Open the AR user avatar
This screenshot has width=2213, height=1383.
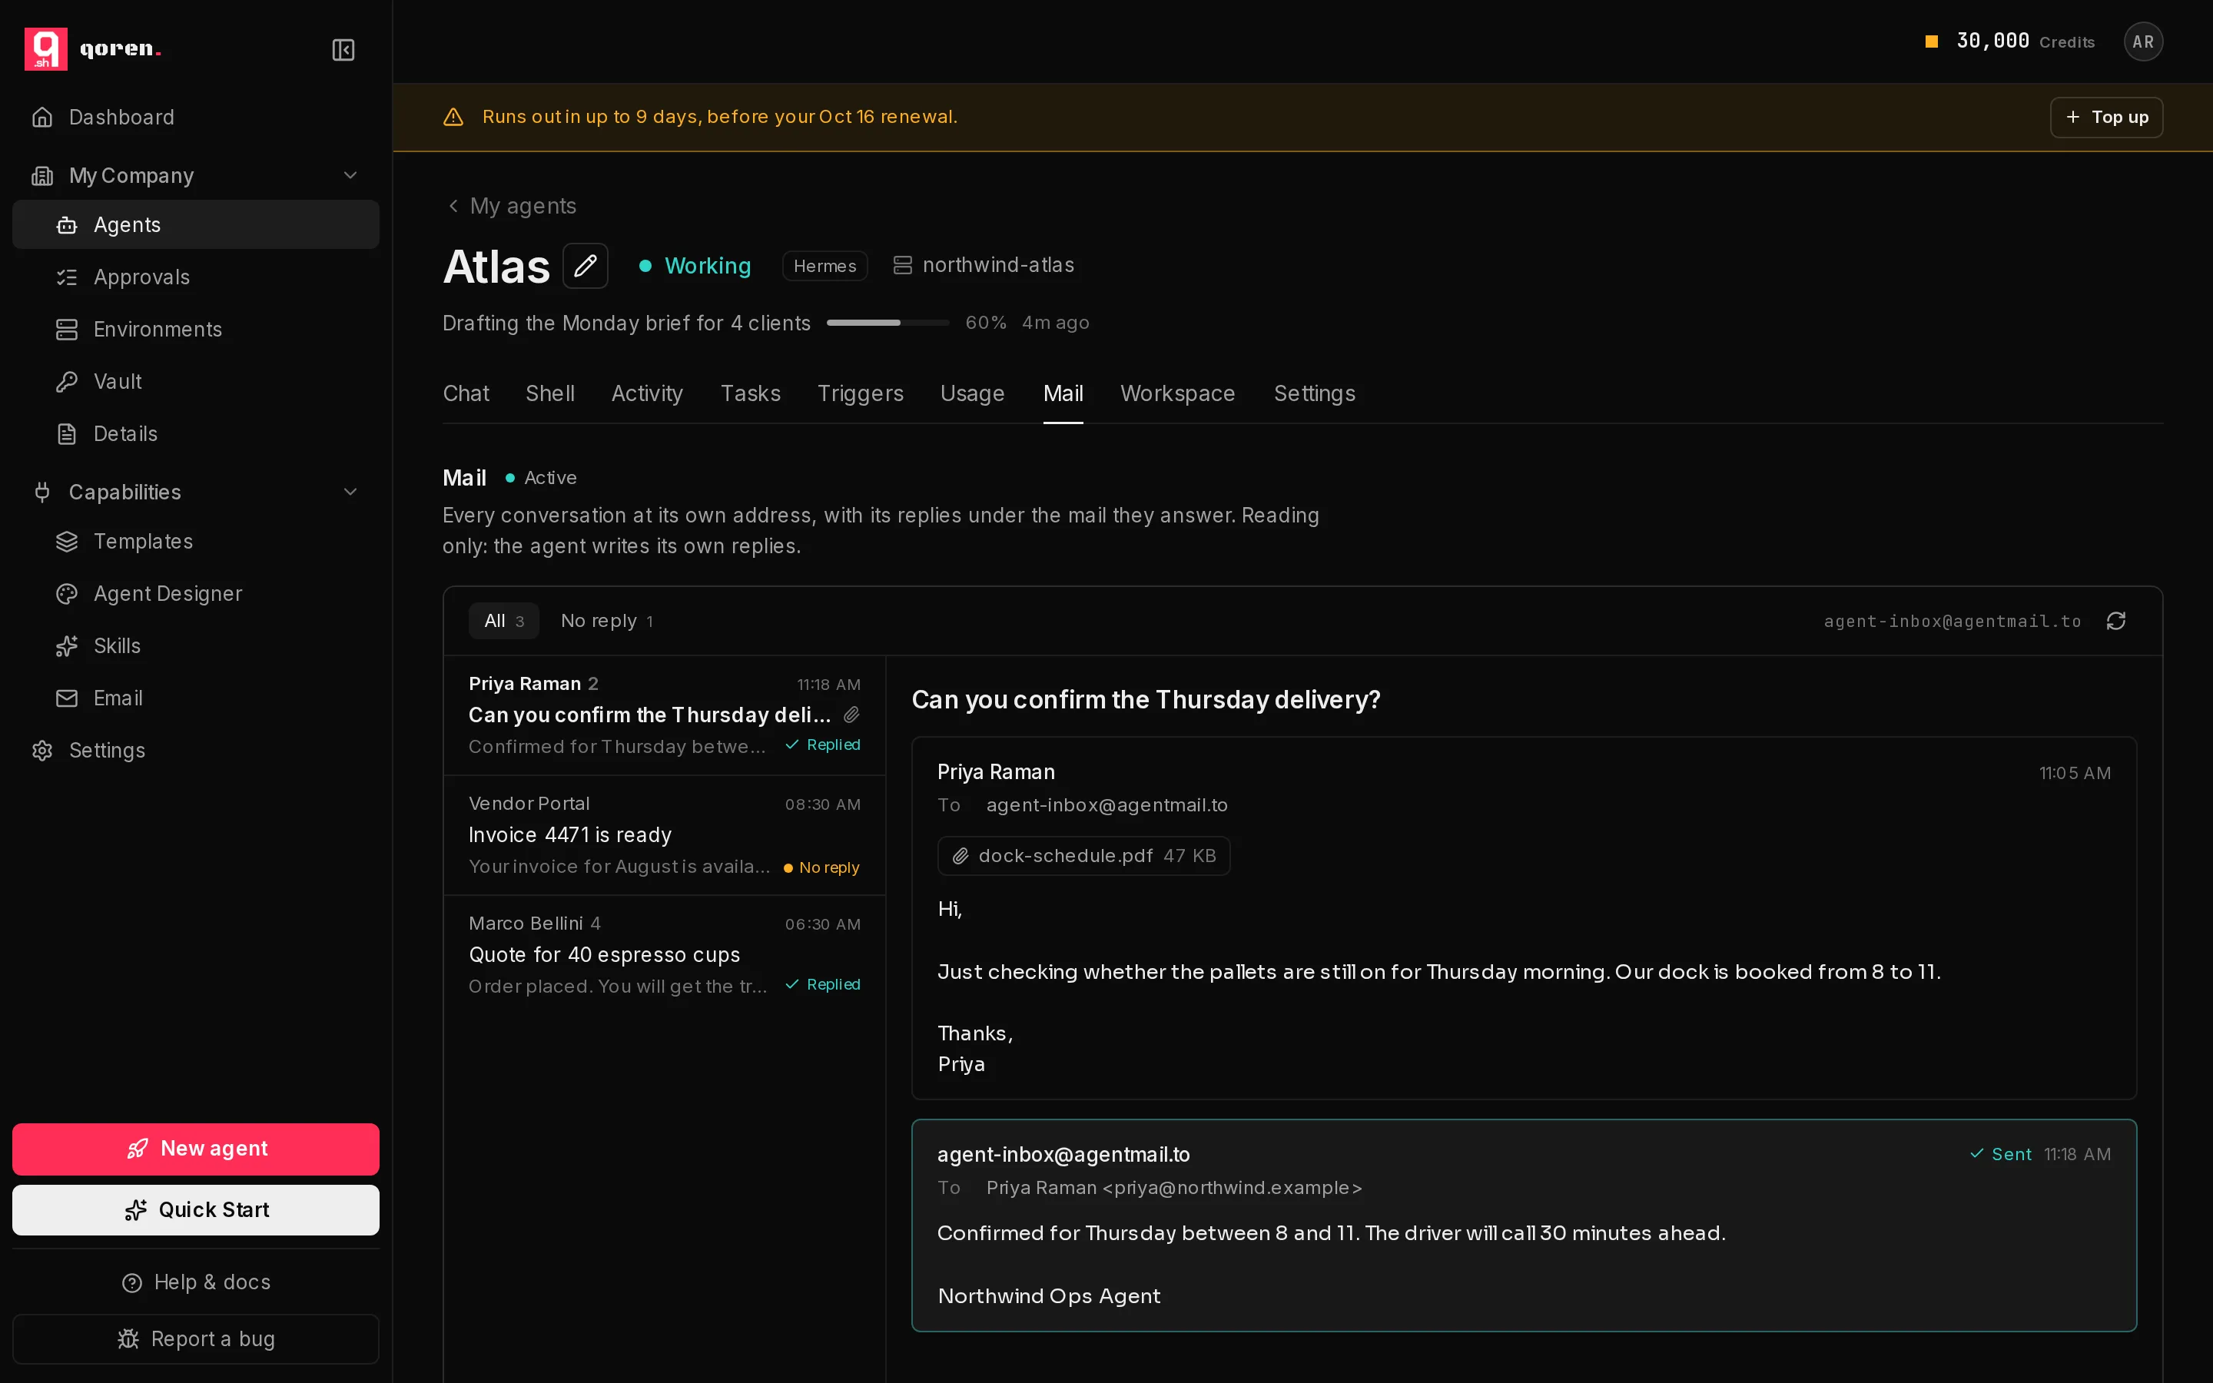tap(2142, 41)
